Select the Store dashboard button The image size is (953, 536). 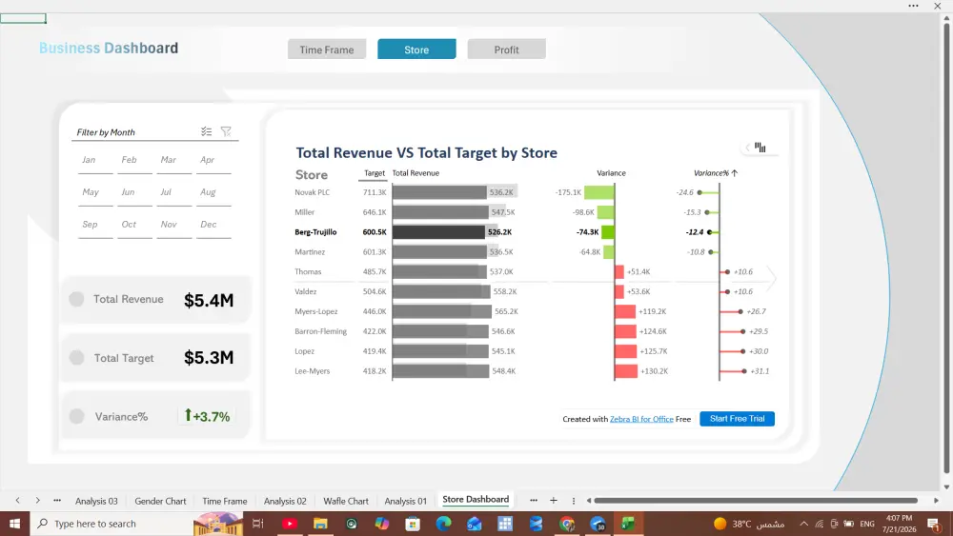[x=416, y=50]
